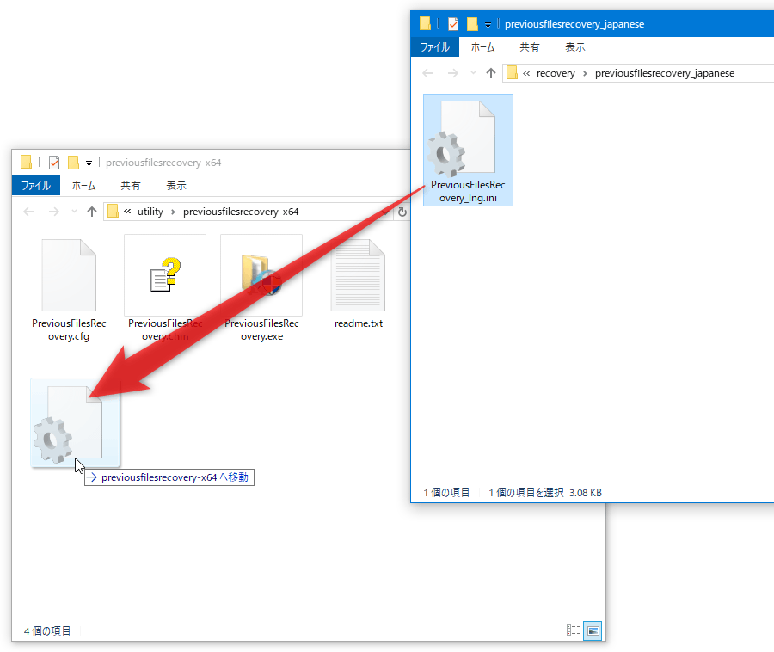The height and width of the screenshot is (652, 774).
Task: Select PreviousFilesRecovery_lng.ini file icon
Action: tap(462, 139)
